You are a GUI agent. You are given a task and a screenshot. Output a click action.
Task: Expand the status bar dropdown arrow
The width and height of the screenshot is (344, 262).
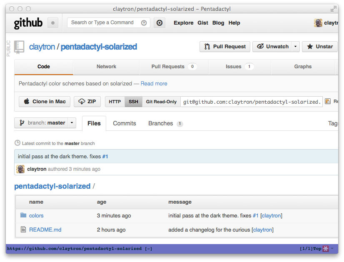[332, 249]
